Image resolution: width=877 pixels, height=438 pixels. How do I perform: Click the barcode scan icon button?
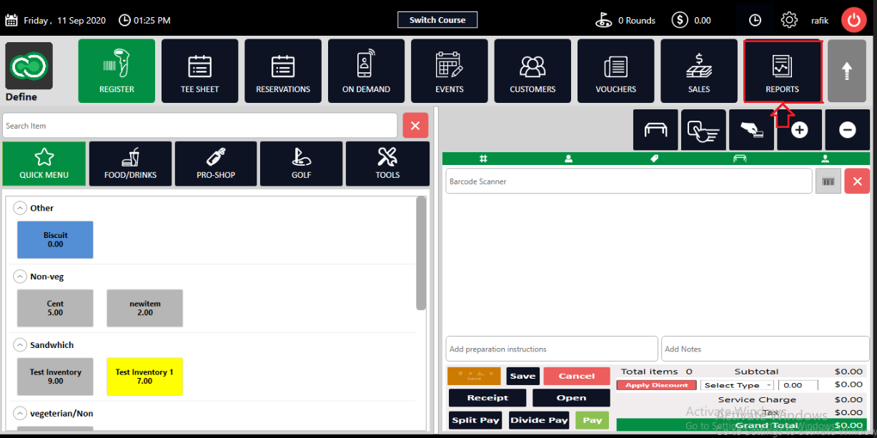click(x=828, y=181)
